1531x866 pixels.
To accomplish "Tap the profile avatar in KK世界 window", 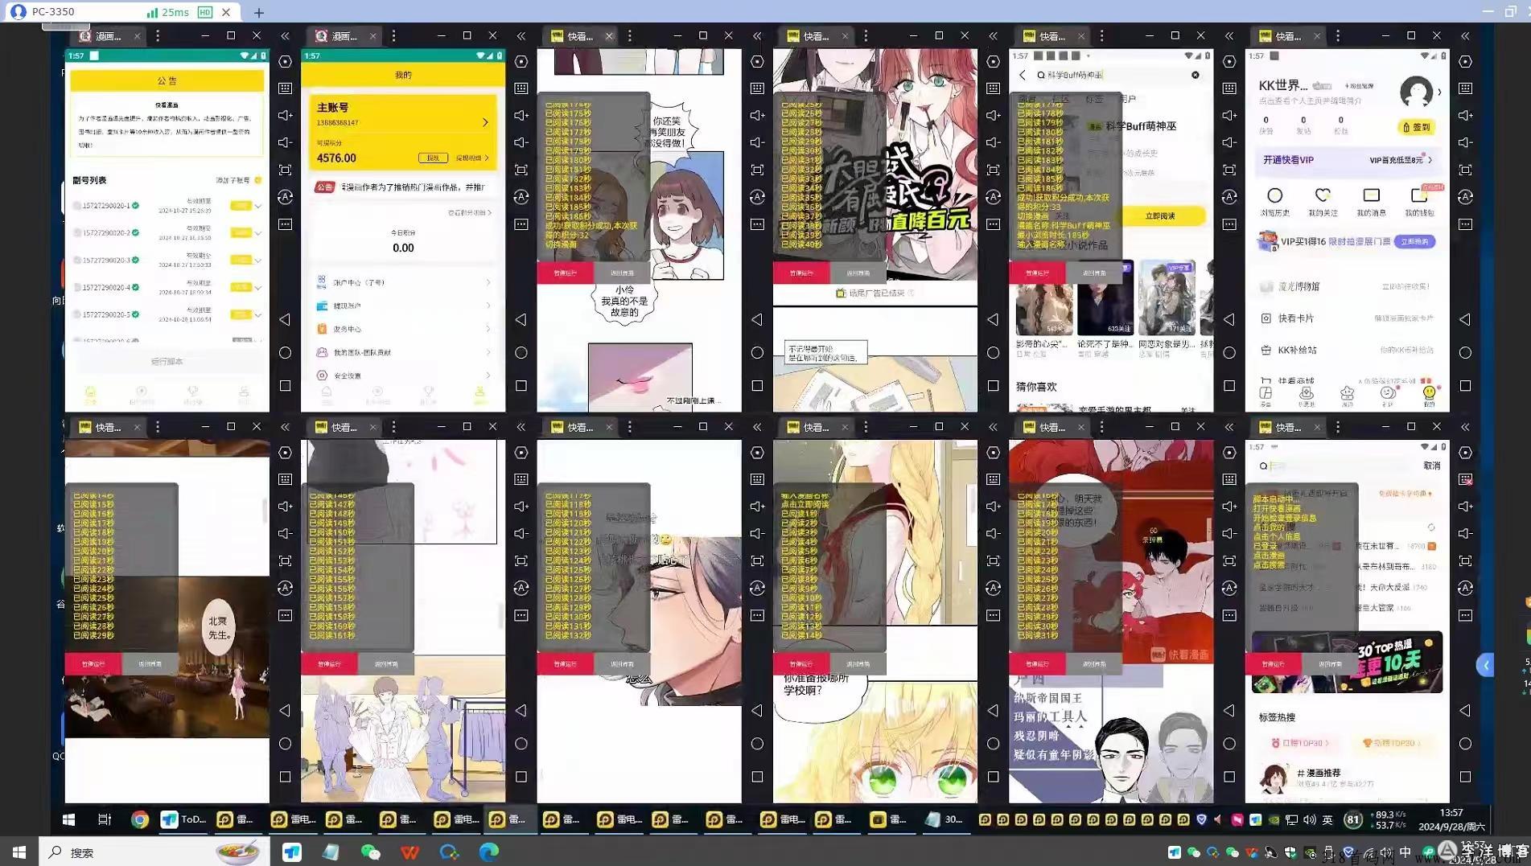I will pyautogui.click(x=1416, y=92).
